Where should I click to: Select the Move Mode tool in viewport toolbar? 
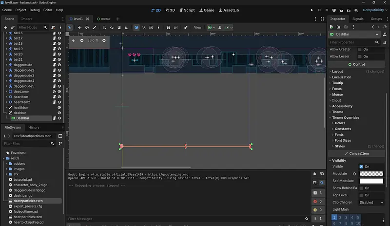[x=79, y=27]
